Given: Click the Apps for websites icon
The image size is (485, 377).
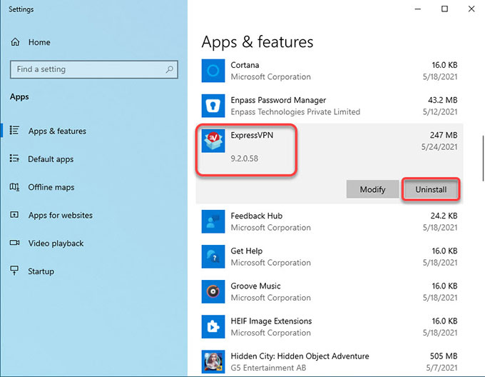Looking at the screenshot, I should pyautogui.click(x=14, y=215).
